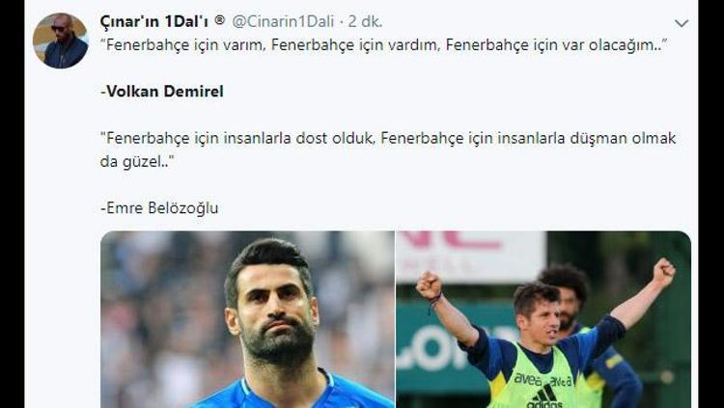Click the adidas logo on the green bib

544,397
